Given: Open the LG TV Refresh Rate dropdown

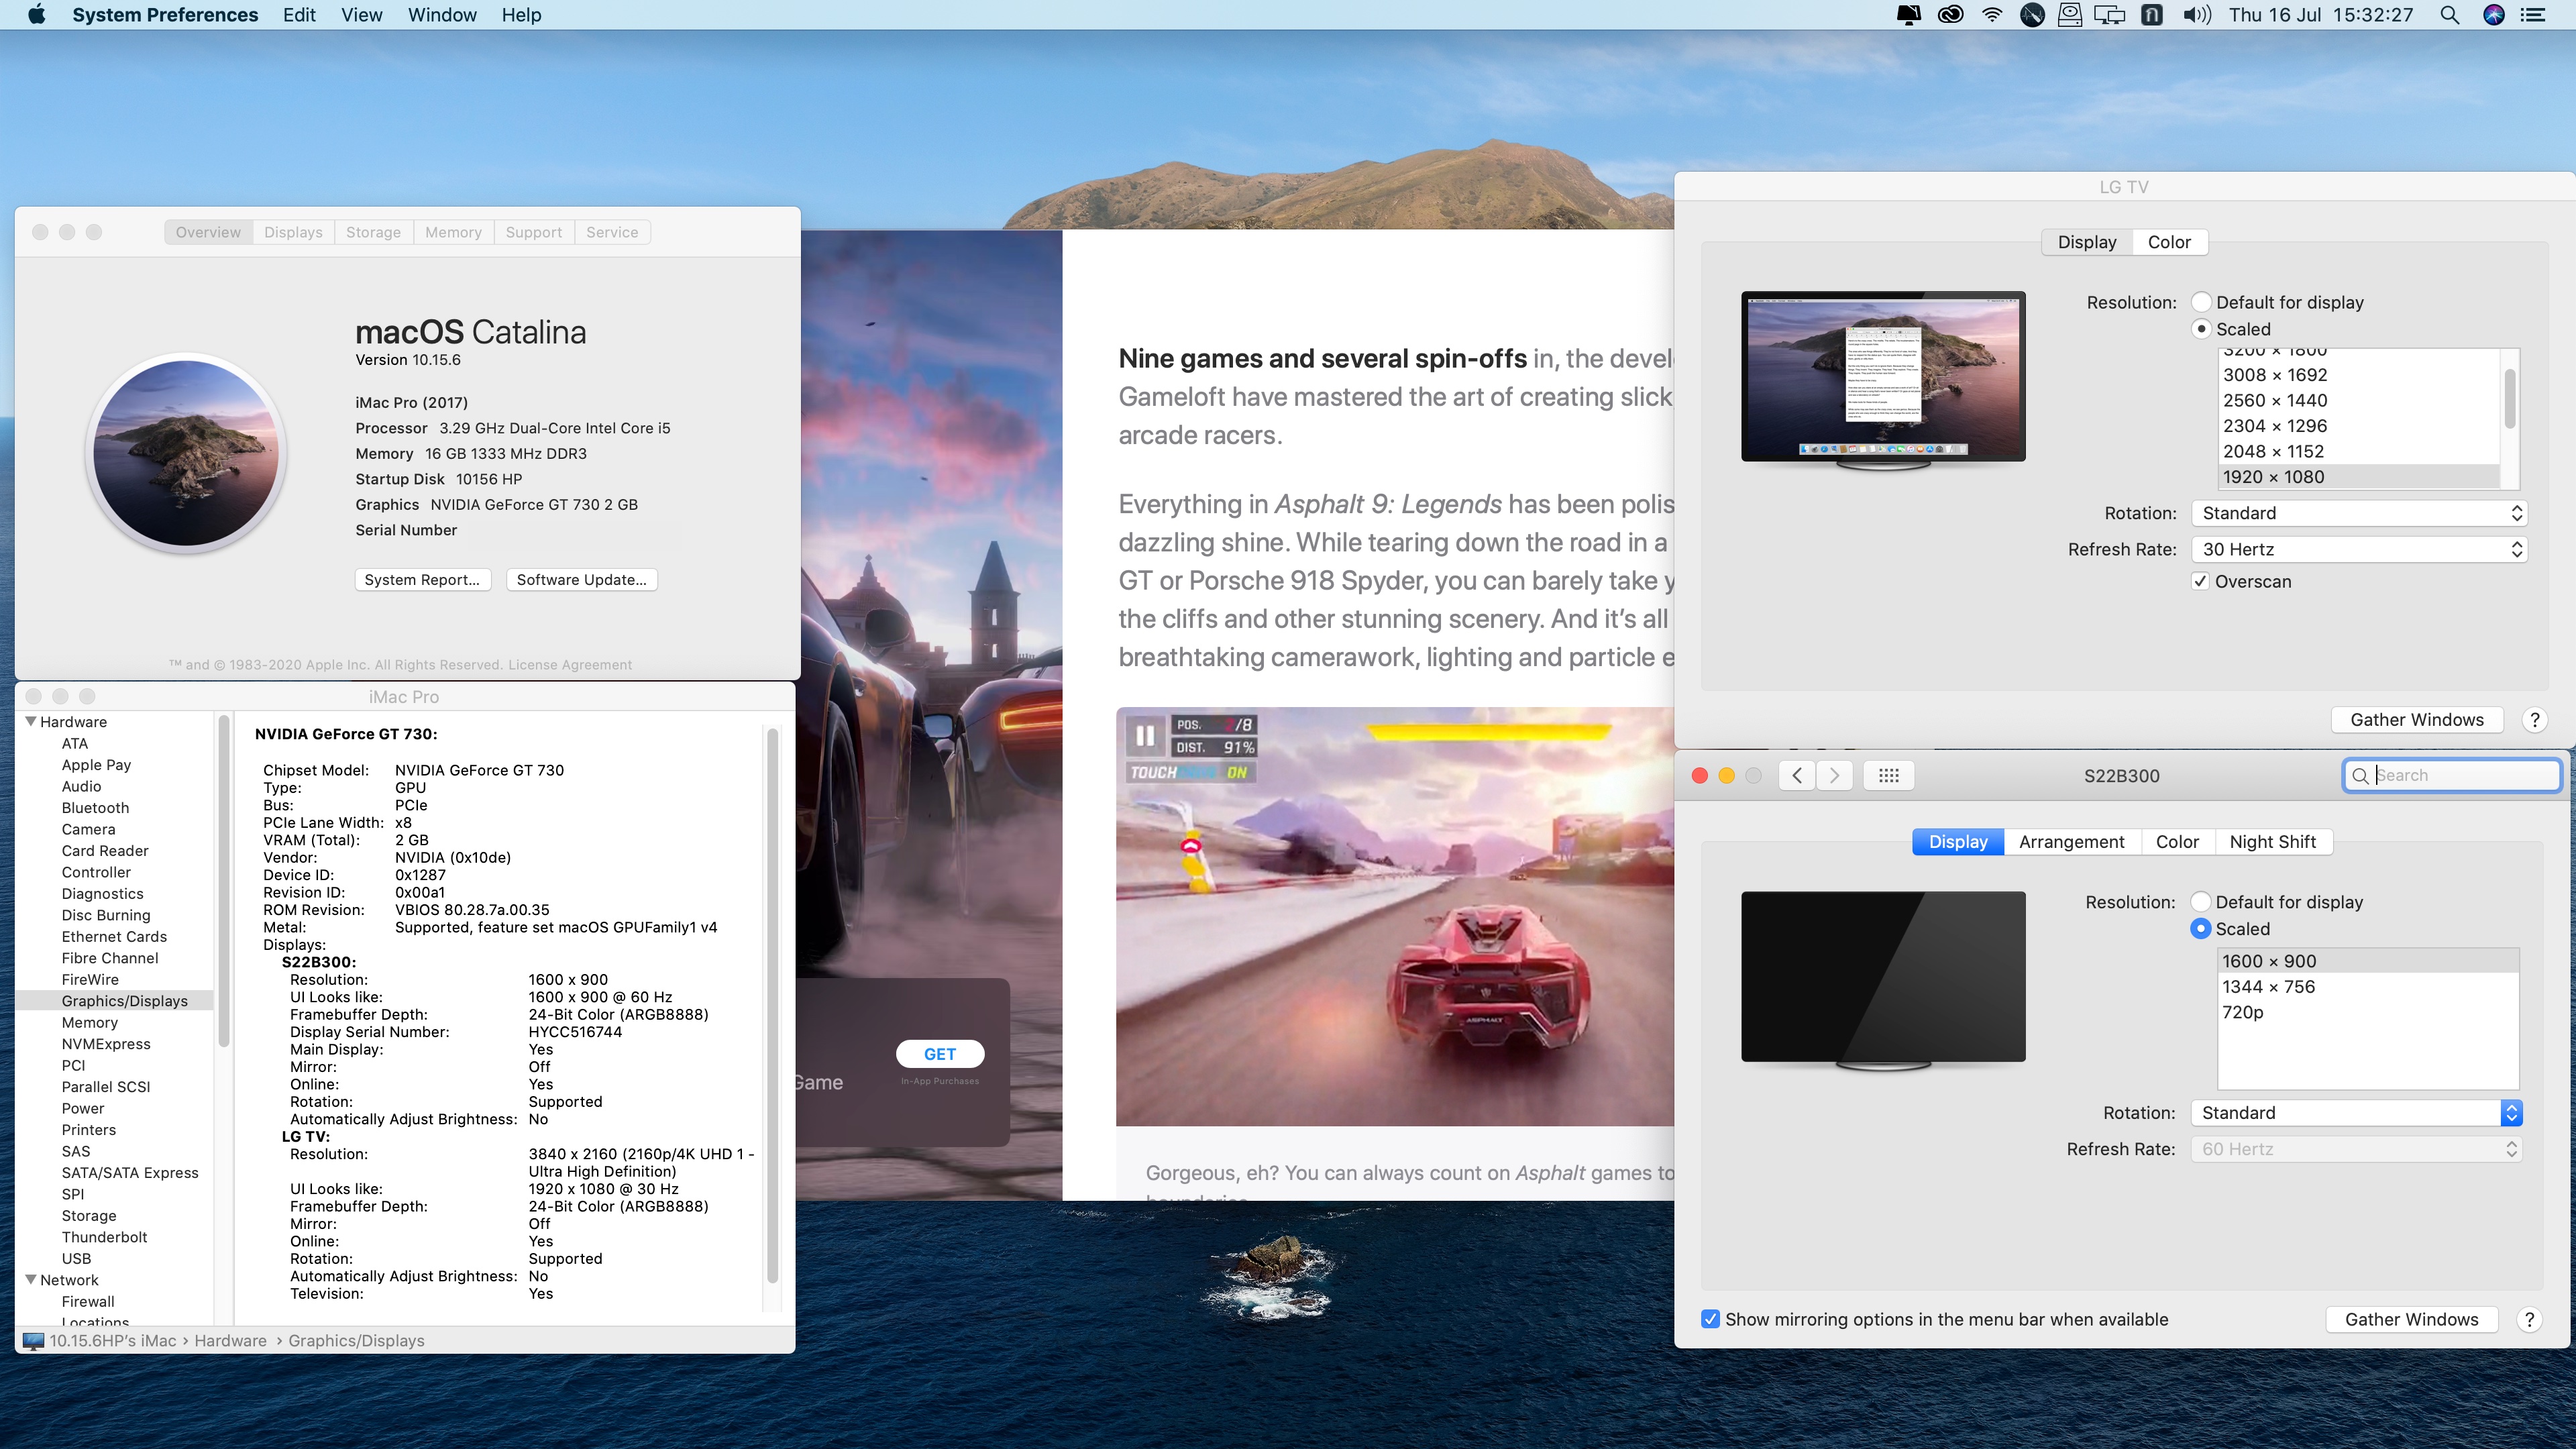Looking at the screenshot, I should point(2359,549).
